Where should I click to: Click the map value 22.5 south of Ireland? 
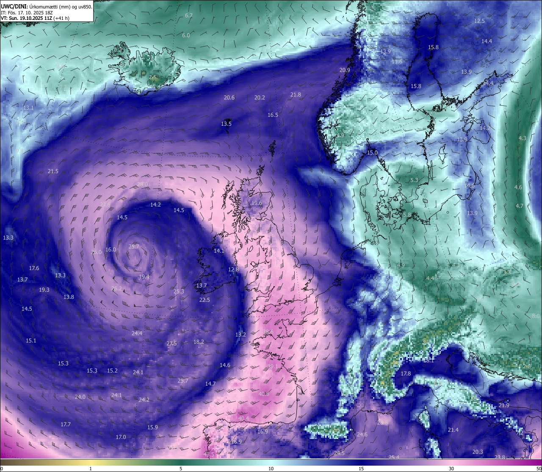205,300
